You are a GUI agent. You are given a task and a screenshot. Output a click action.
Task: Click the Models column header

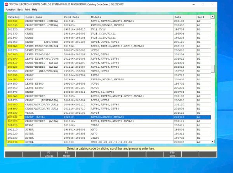pyautogui.click(x=132, y=17)
